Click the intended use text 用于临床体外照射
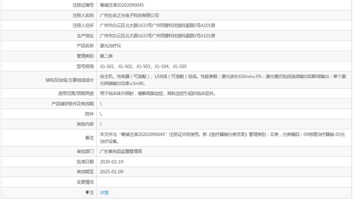This screenshot has width=354, height=199. click(158, 93)
